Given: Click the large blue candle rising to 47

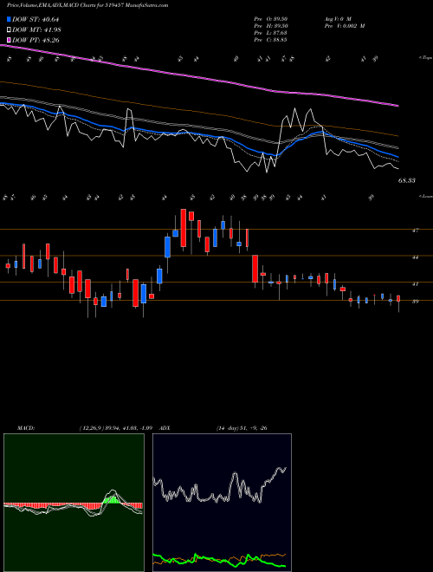Looking at the screenshot, I should (168, 247).
